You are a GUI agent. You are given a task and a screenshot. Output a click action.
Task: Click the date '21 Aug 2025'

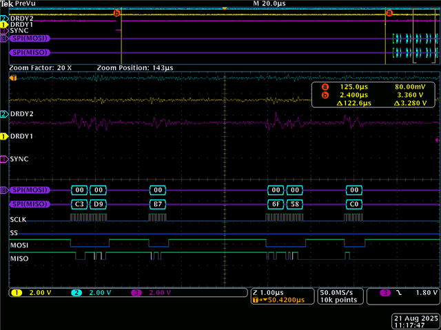pos(416,318)
